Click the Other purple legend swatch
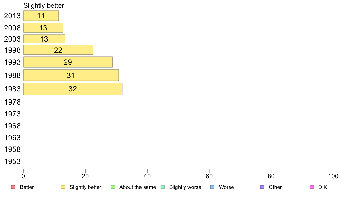The image size is (341, 211). click(262, 187)
